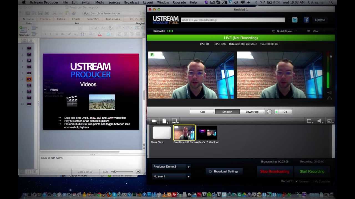
Task: Click Start Recording
Action: tap(312, 171)
